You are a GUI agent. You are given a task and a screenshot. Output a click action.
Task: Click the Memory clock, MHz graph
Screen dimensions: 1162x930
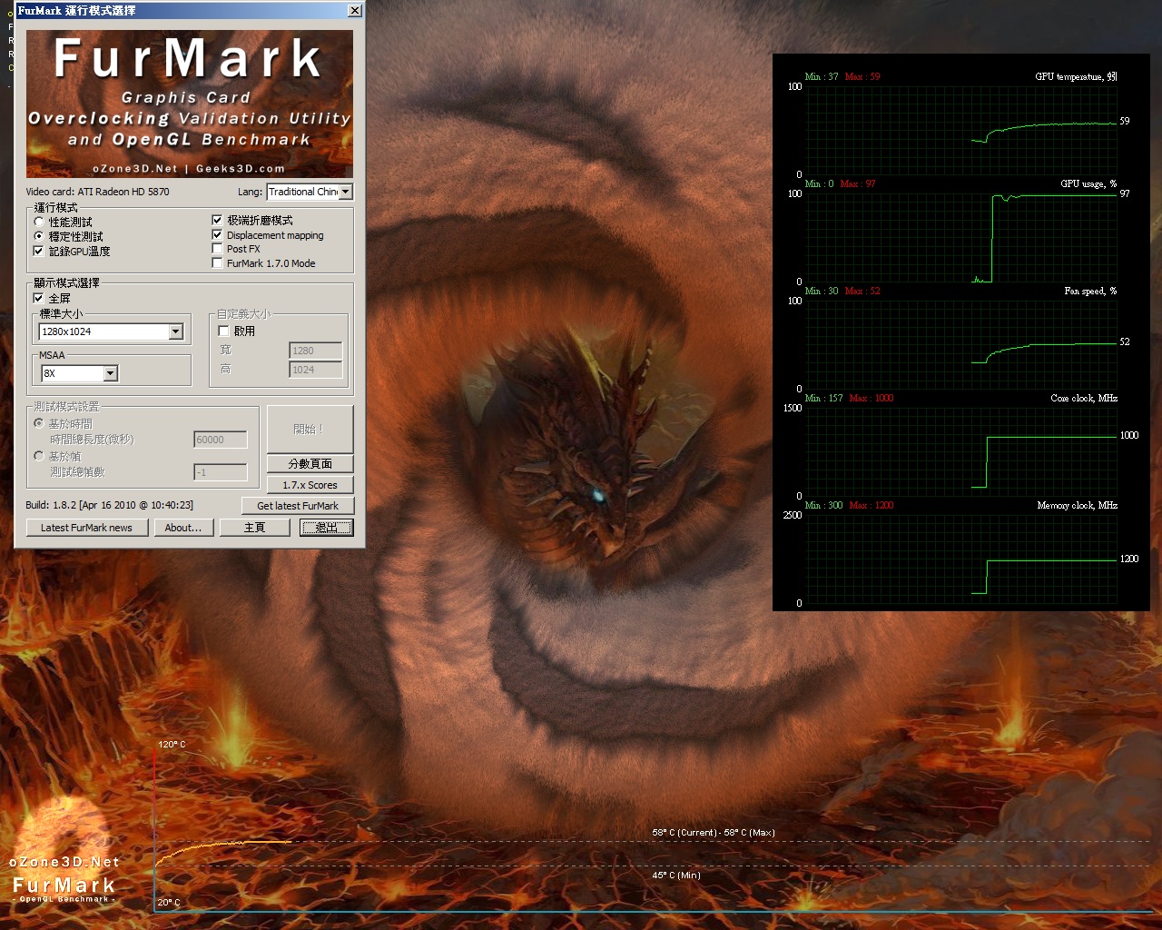point(961,559)
